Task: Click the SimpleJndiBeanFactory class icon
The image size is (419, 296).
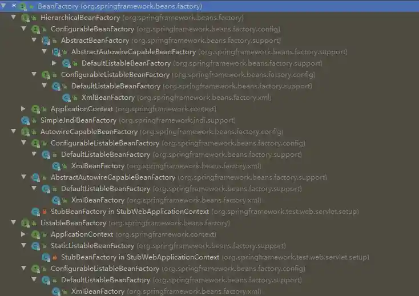Action: (x=25, y=120)
